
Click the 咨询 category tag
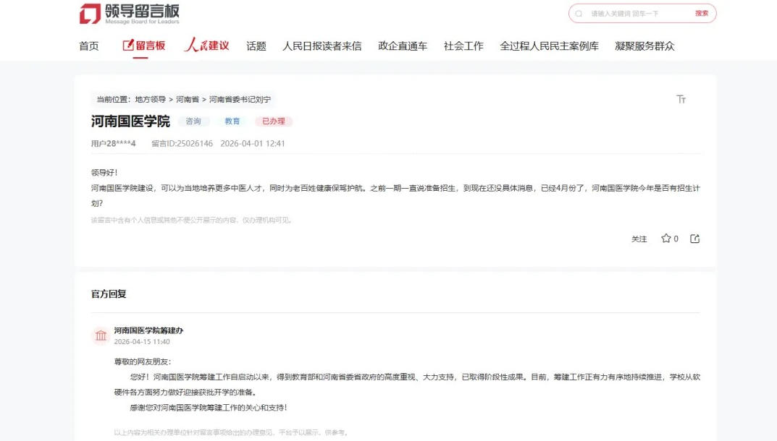(194, 121)
